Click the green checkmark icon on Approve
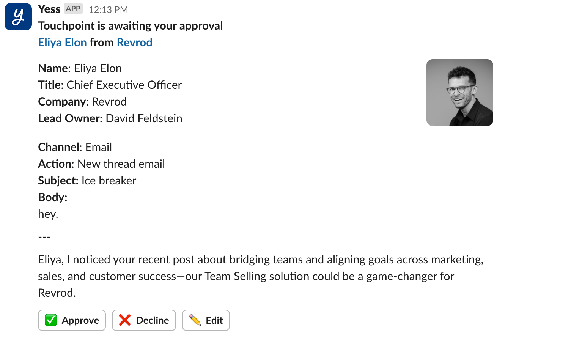Viewport: 582px width, 337px height. pyautogui.click(x=51, y=320)
